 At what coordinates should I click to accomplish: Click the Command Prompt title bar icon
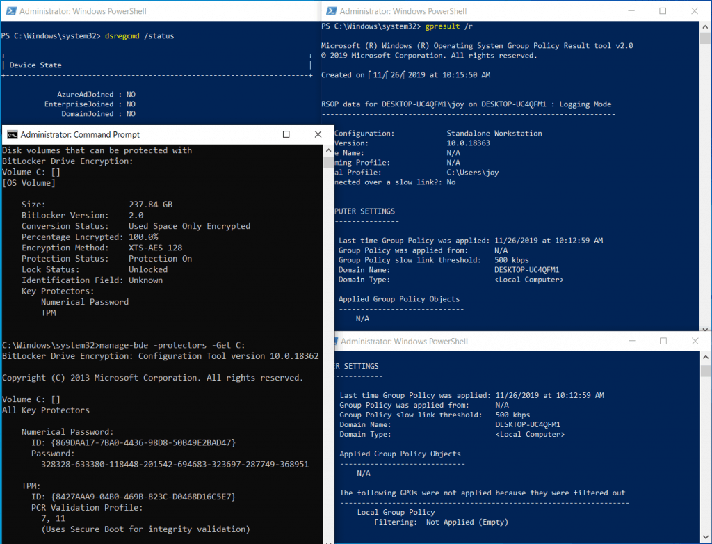click(x=12, y=134)
